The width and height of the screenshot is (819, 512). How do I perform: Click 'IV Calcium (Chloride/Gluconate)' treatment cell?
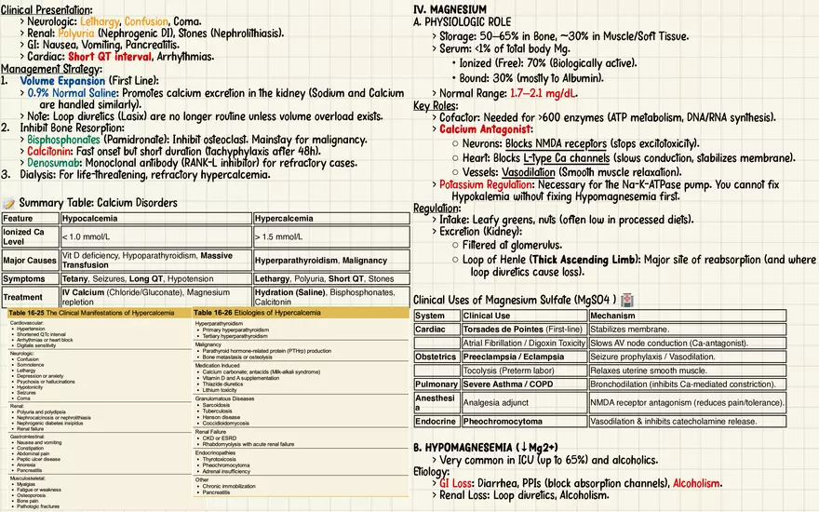coord(156,297)
